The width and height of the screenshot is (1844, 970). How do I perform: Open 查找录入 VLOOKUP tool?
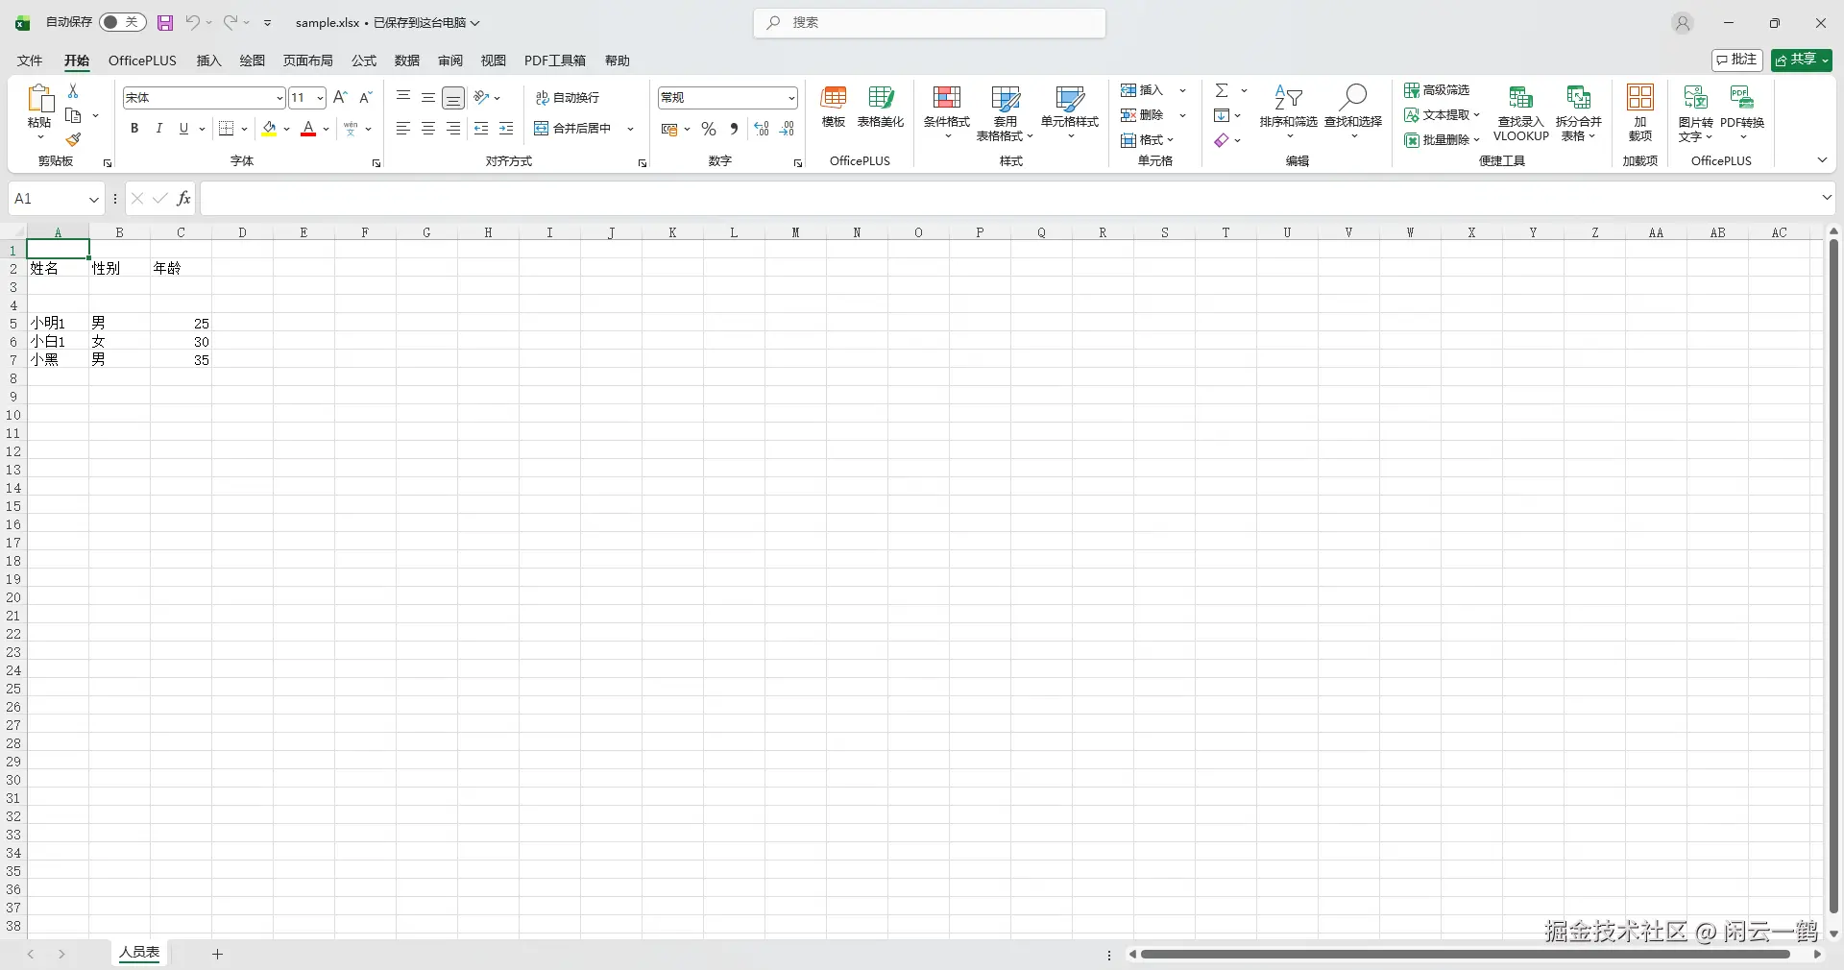click(x=1521, y=113)
